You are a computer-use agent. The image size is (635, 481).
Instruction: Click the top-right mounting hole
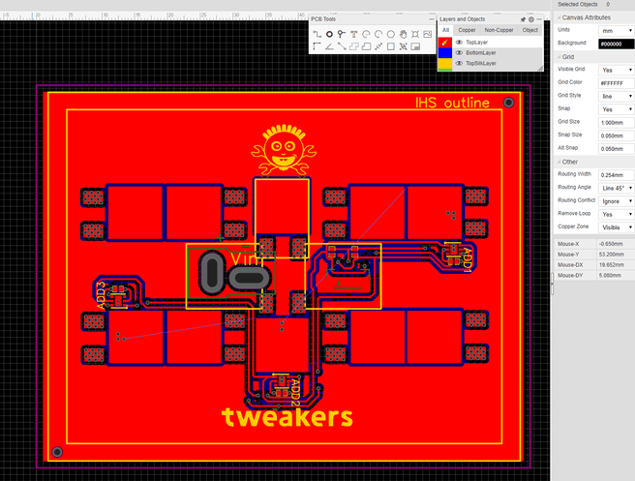click(508, 103)
